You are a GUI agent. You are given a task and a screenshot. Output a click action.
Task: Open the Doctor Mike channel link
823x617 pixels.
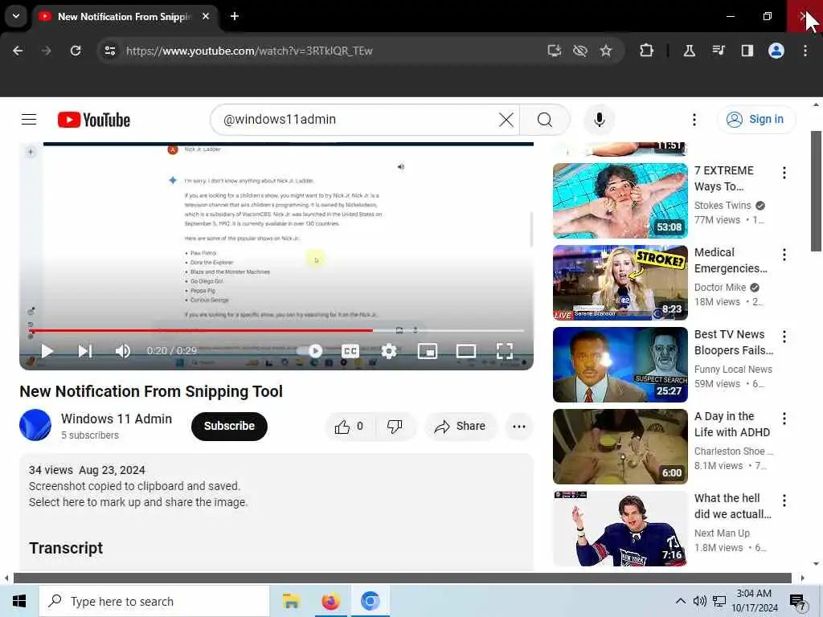click(x=720, y=287)
